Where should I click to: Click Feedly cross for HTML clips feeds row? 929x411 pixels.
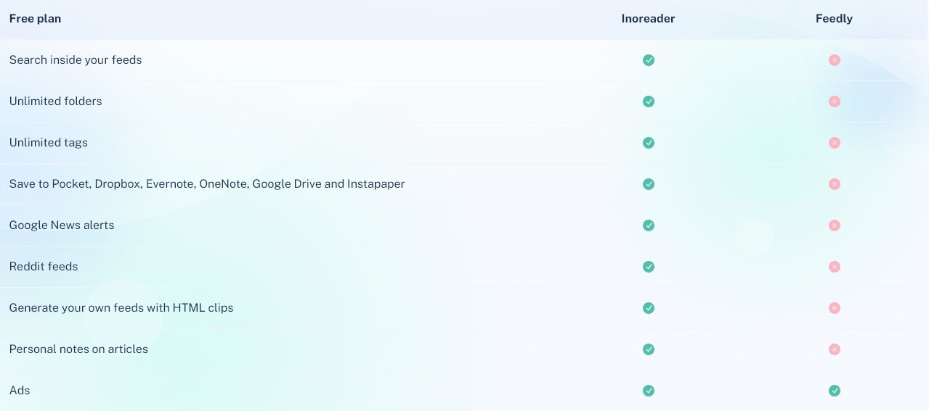point(835,308)
